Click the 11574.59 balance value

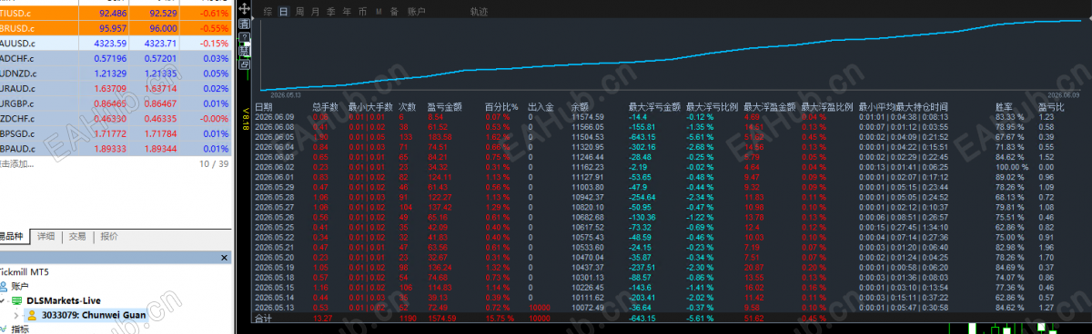click(588, 117)
